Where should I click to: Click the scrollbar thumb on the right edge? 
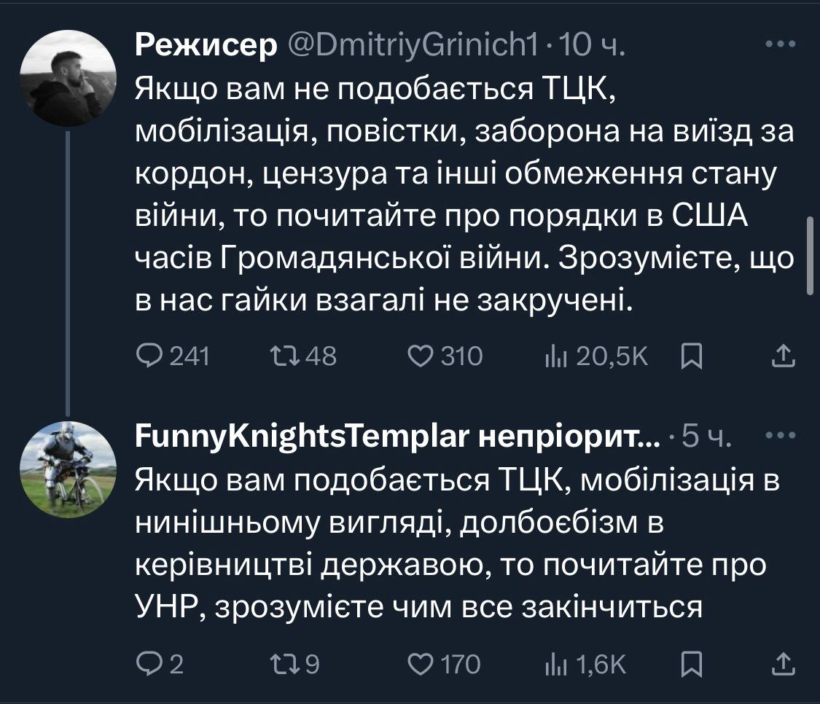tap(810, 255)
